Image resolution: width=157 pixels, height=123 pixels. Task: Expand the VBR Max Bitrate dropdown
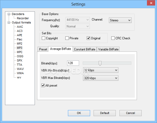click(x=101, y=78)
